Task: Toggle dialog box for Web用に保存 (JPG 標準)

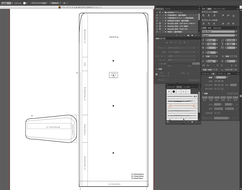Action: [x=160, y=26]
